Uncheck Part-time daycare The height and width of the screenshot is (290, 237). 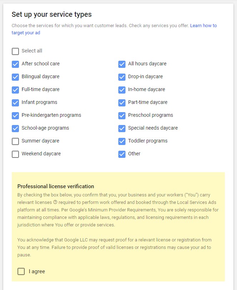tap(122, 103)
